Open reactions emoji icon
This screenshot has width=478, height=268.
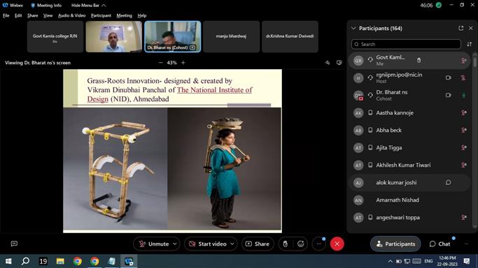(300, 244)
